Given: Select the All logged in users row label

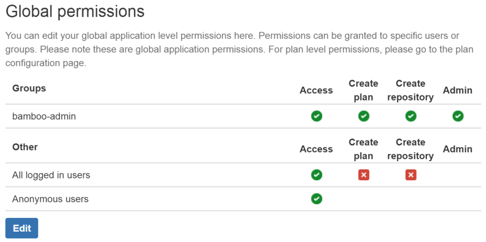Looking at the screenshot, I should [51, 175].
